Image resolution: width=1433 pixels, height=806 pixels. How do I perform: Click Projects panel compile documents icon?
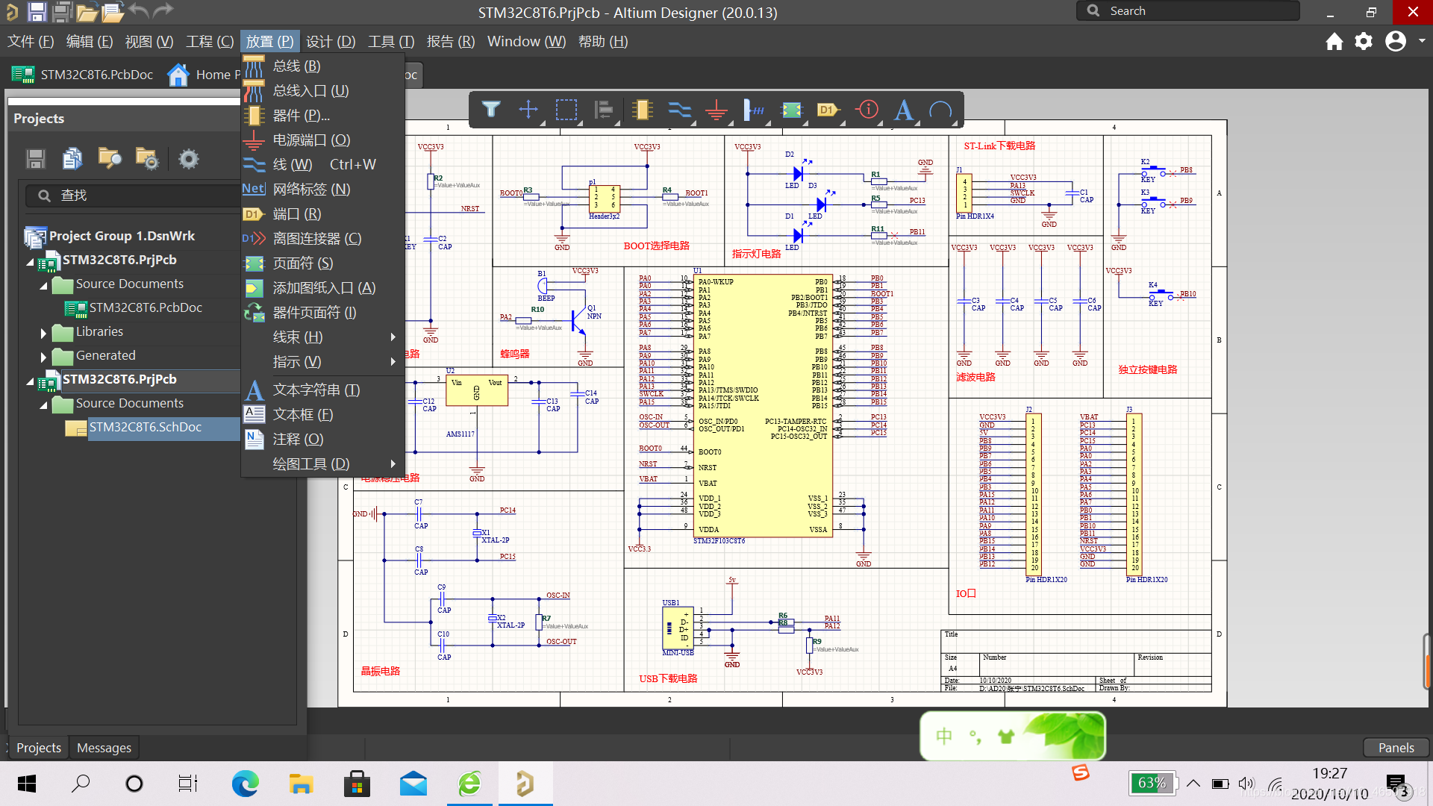(72, 159)
